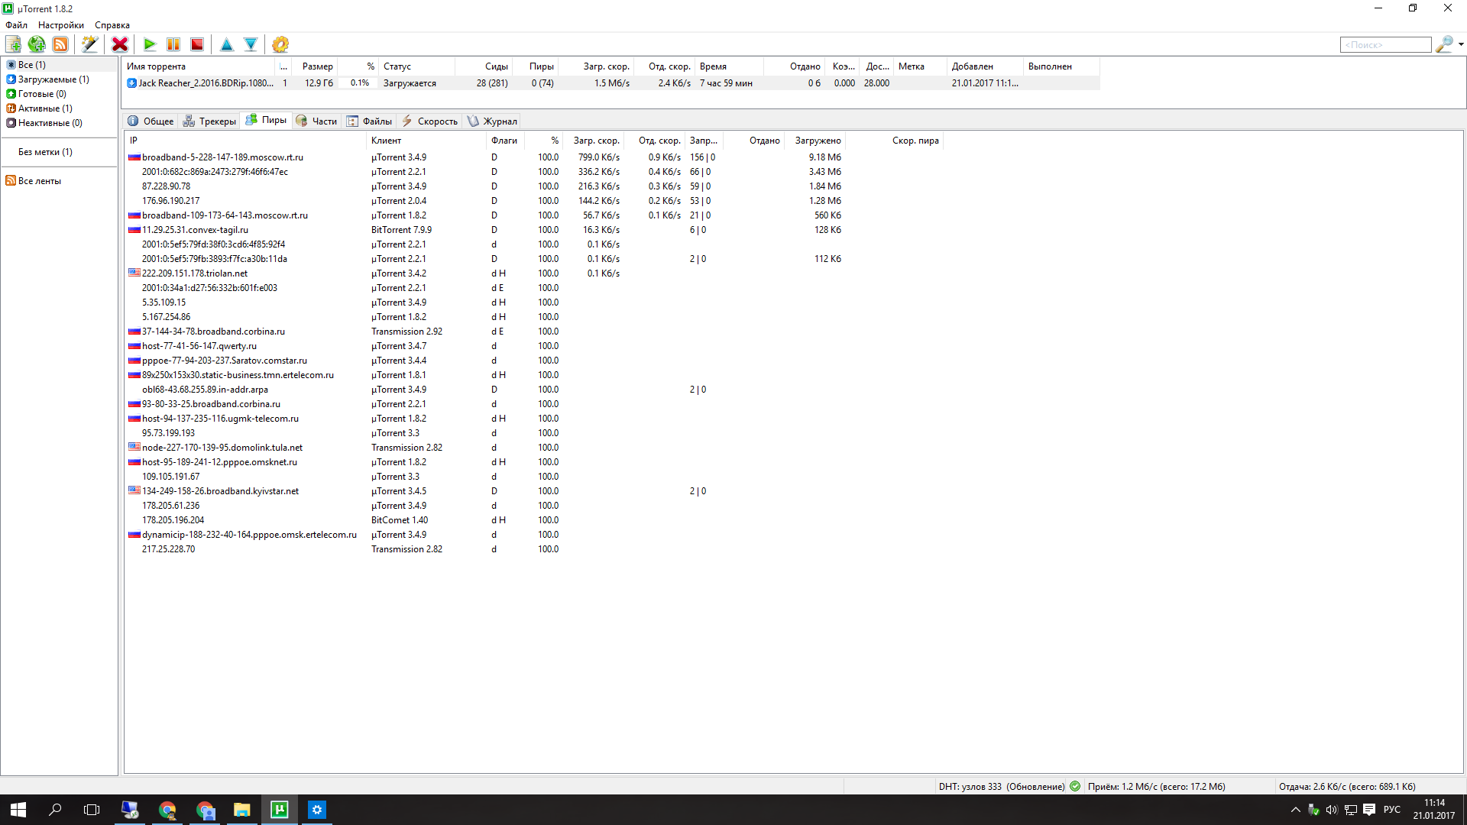This screenshot has height=825, width=1467.
Task: Click Create New Torrent wand icon
Action: (x=89, y=44)
